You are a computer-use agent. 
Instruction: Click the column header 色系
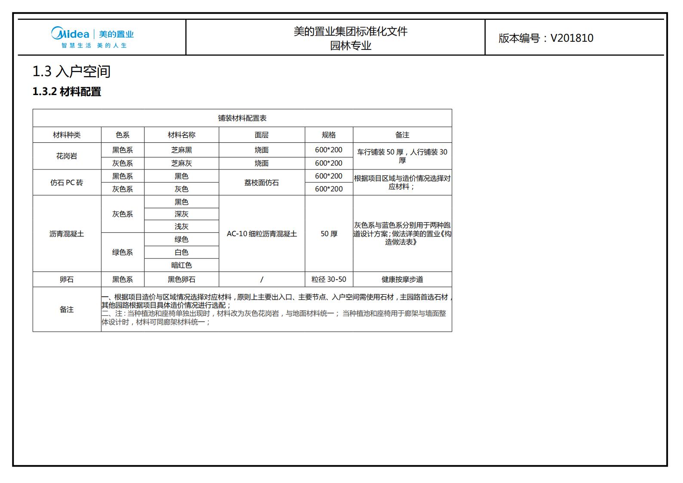point(123,135)
